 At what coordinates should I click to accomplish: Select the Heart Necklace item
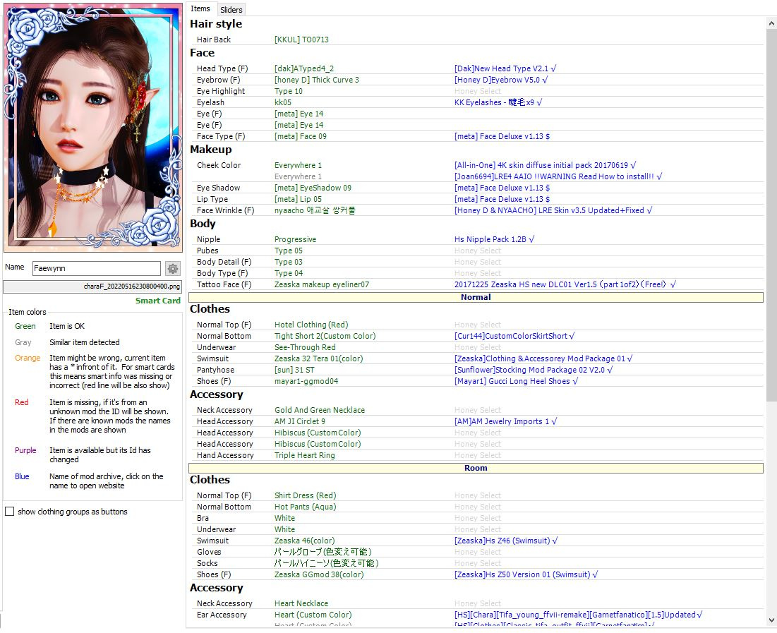tap(301, 603)
